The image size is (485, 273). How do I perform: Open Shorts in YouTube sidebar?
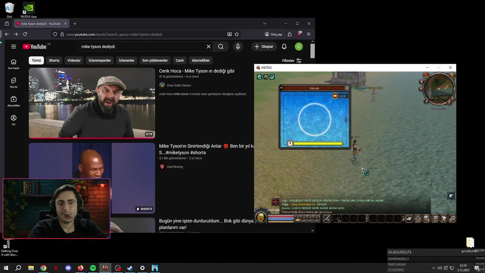pos(14,83)
